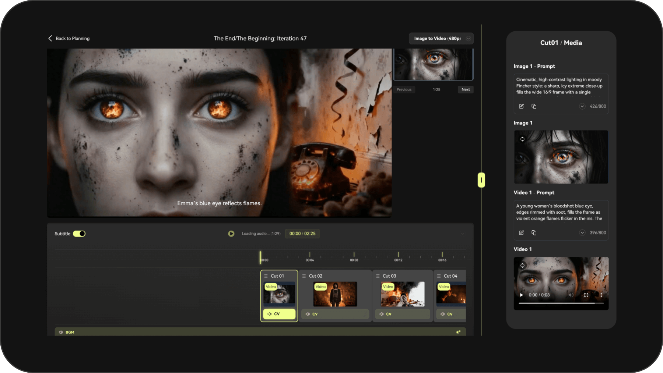
Task: Click the regenerate icon on Image 1 thumbnail
Action: tap(522, 139)
